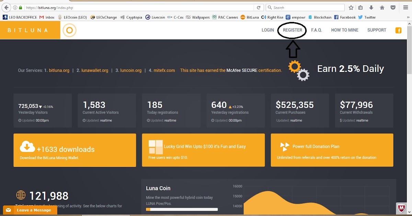Open the Right Rise bookmark

273,17
